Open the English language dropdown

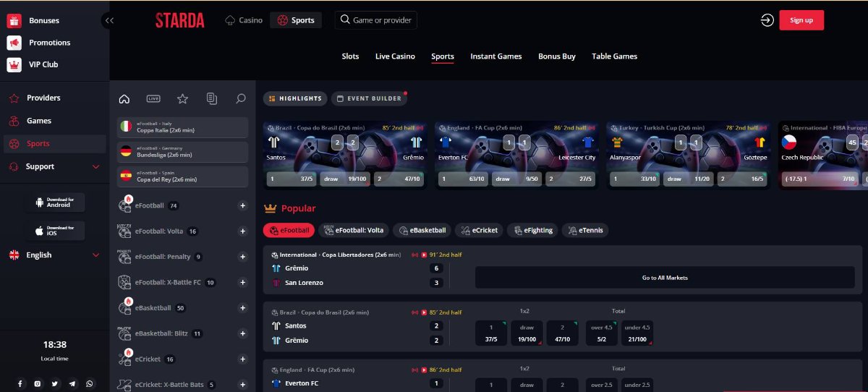point(54,255)
